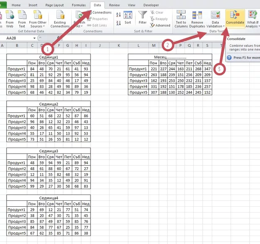Image resolution: width=260 pixels, height=244 pixels.
Task: Switch to the Review tab
Action: pos(114,5)
